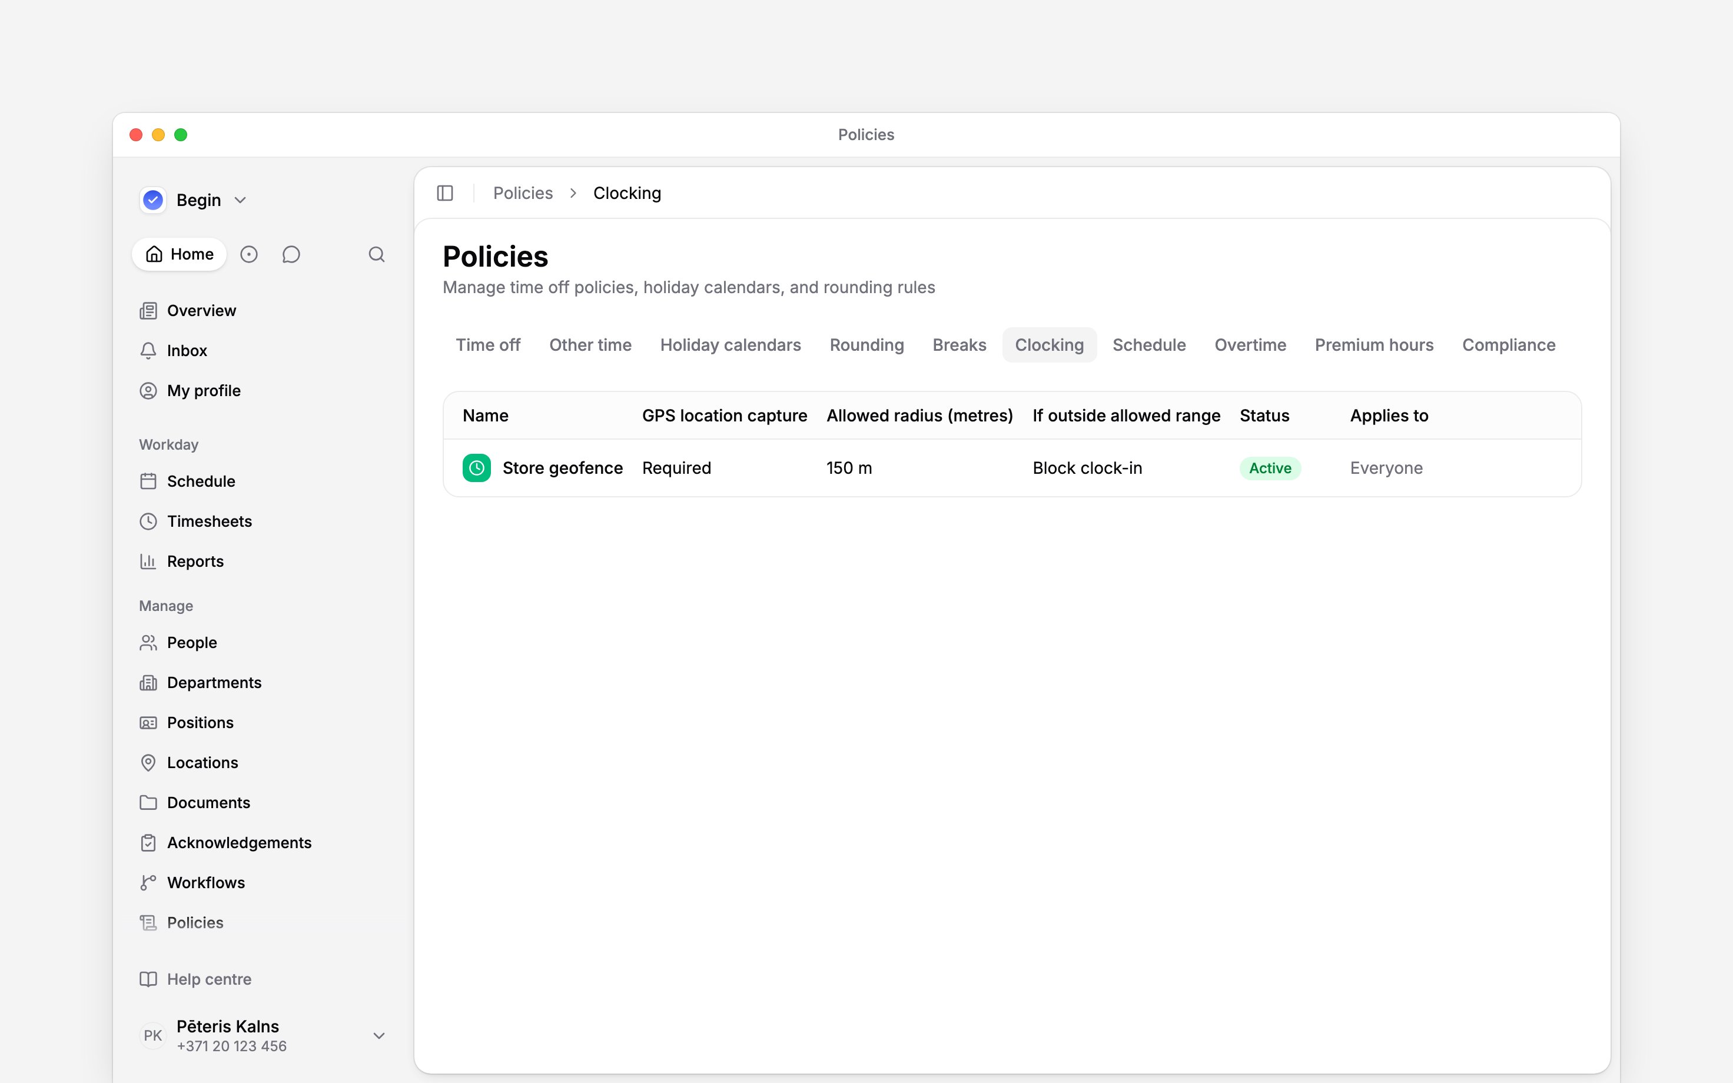Open Schedule in the Workday section
The width and height of the screenshot is (1733, 1083).
click(x=188, y=481)
